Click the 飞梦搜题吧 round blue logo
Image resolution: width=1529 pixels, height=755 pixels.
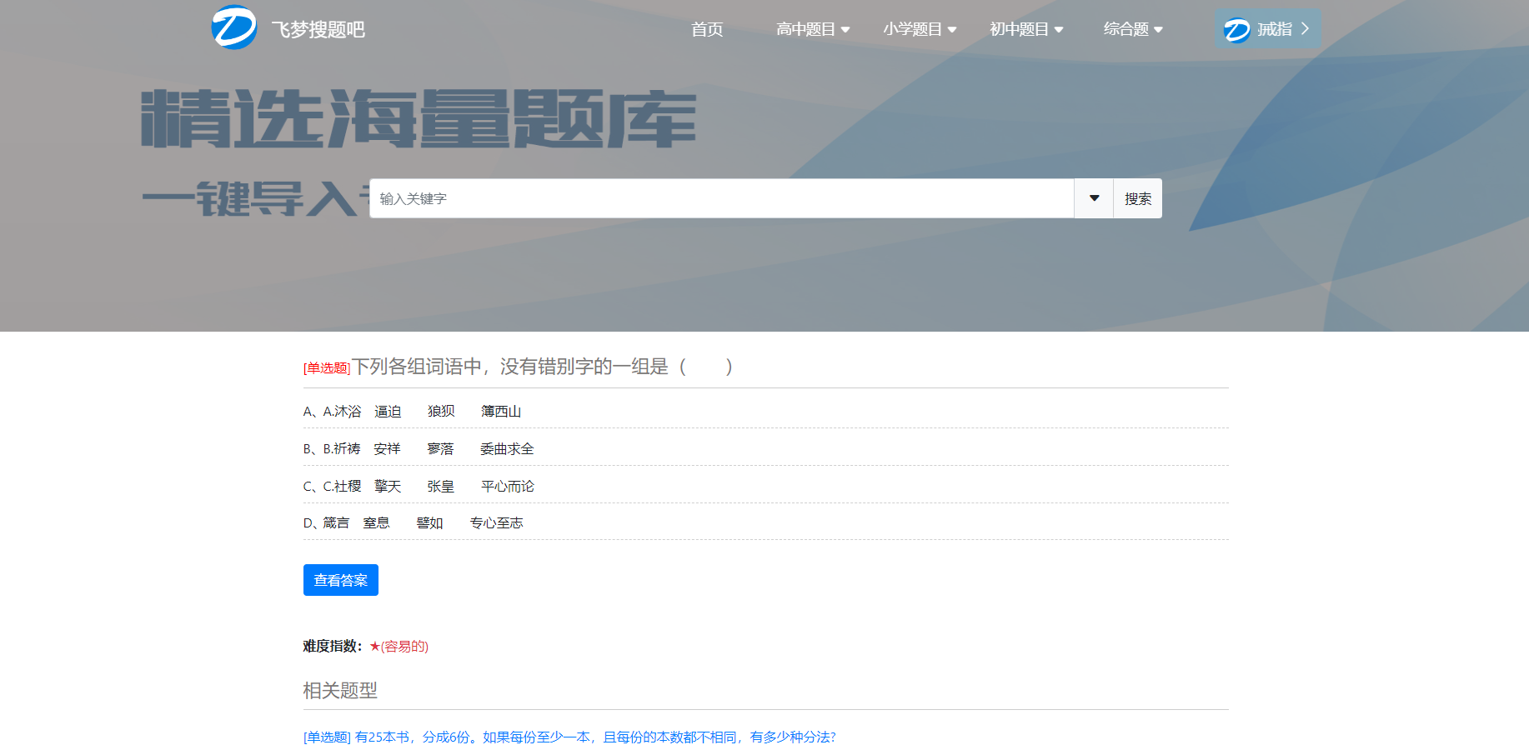(234, 28)
